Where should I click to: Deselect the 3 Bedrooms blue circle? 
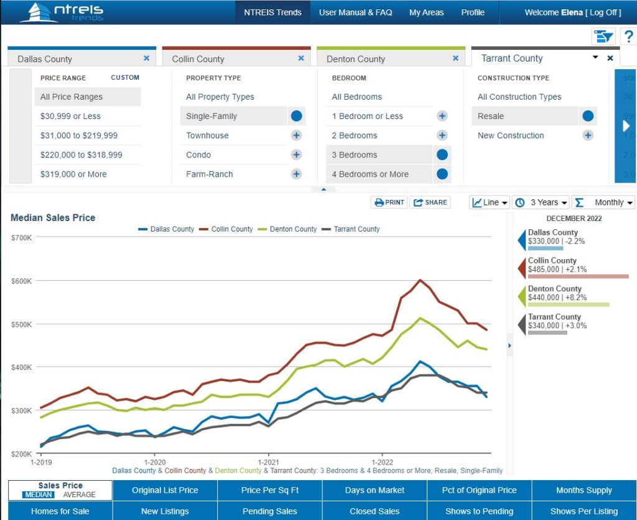(x=442, y=154)
